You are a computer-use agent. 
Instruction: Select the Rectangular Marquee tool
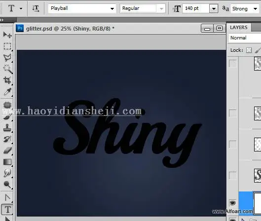(7, 46)
